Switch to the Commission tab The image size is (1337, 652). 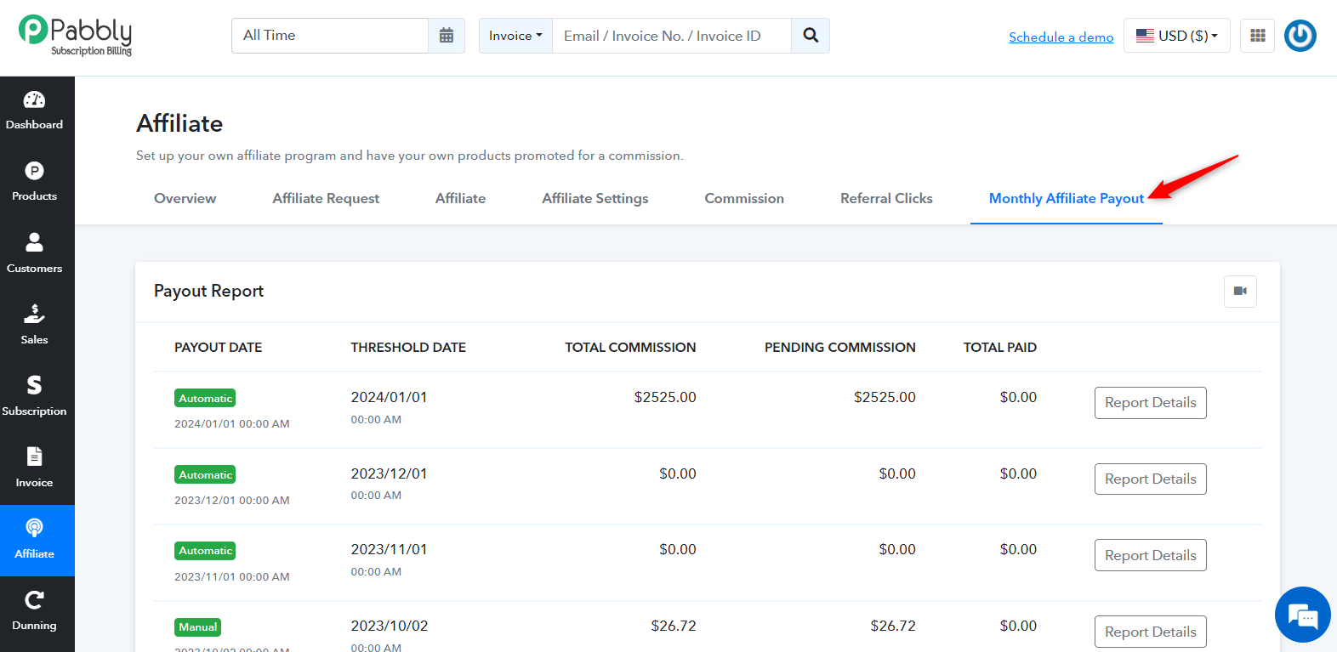click(x=744, y=198)
